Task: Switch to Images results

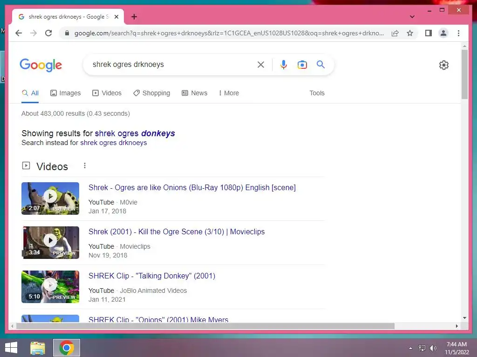Action: click(x=65, y=93)
